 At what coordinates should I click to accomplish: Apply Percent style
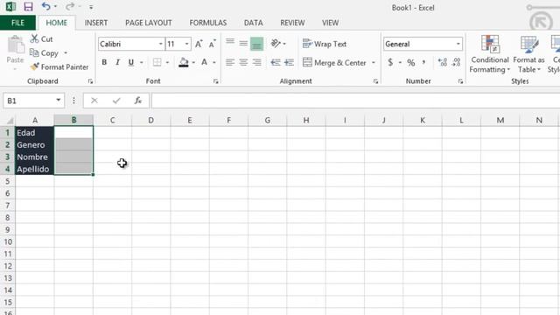point(411,62)
